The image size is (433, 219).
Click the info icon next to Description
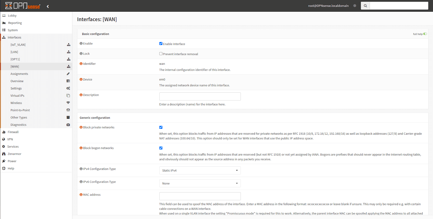click(81, 95)
